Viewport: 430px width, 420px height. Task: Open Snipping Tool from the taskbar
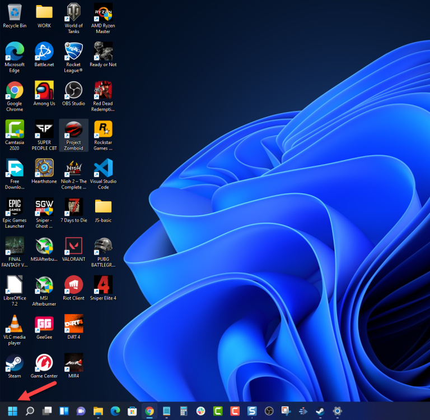tap(286, 411)
